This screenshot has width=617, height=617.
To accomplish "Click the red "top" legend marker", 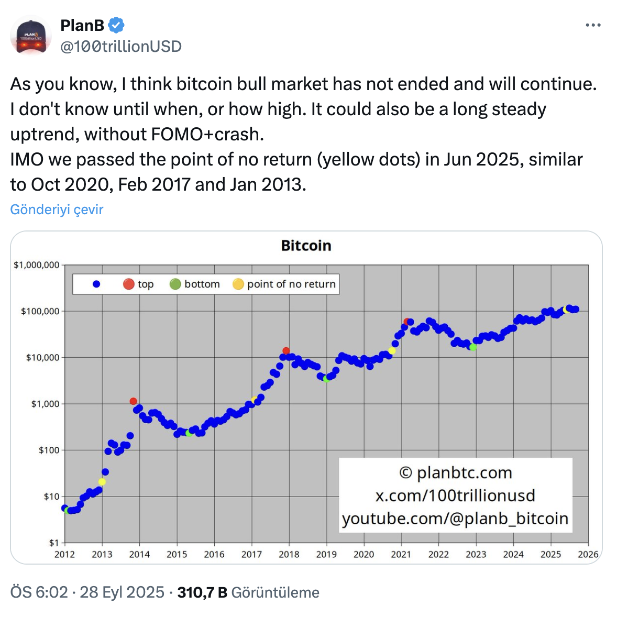I will pos(129,284).
